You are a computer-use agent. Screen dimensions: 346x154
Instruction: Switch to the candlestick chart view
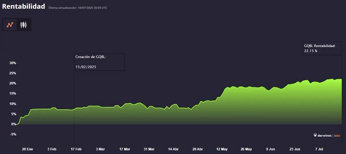pyautogui.click(x=23, y=25)
